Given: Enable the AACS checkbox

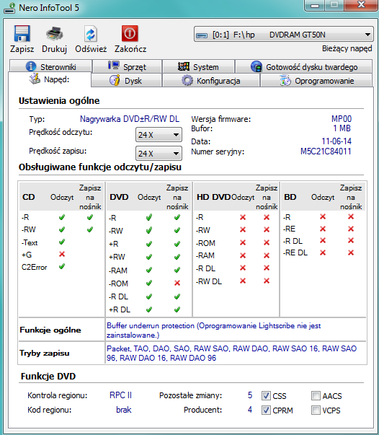Looking at the screenshot, I should tap(316, 395).
